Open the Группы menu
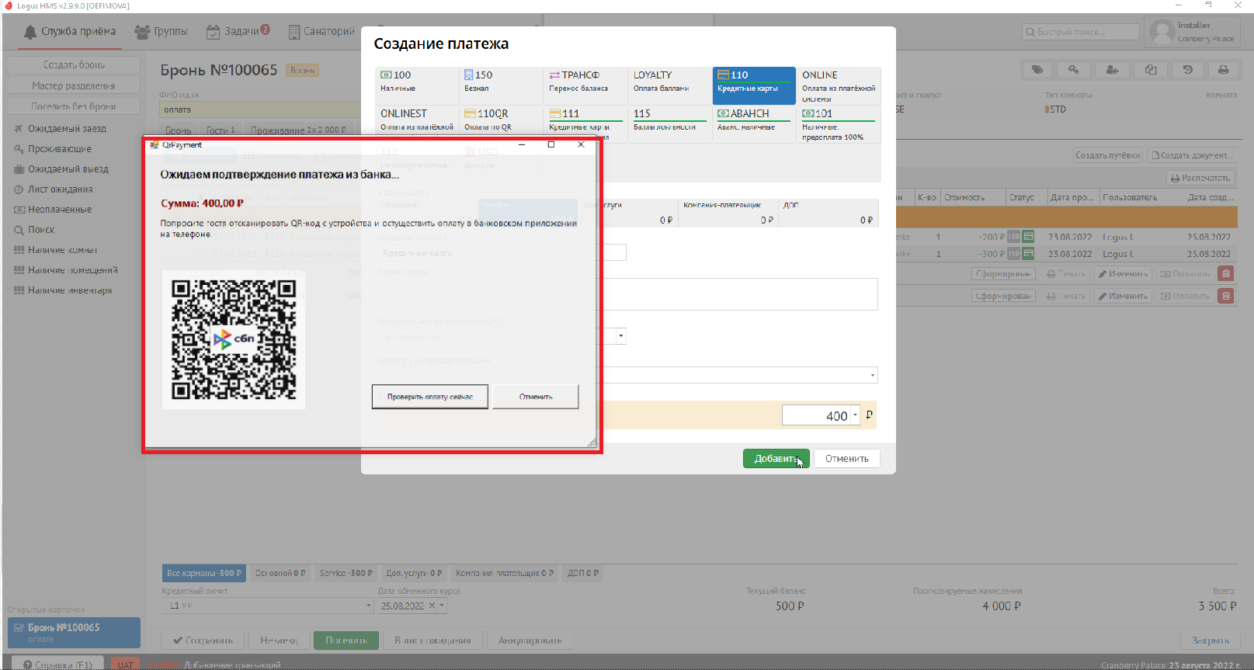Screen dimensions: 1254x670 click(x=162, y=32)
